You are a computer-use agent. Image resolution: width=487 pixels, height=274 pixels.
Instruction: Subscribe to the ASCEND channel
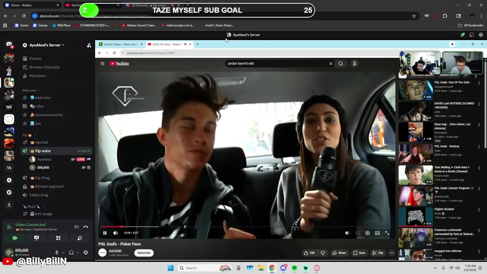(144, 253)
